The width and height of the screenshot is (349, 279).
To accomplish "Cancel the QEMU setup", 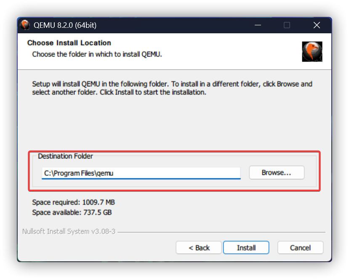I will click(300, 247).
